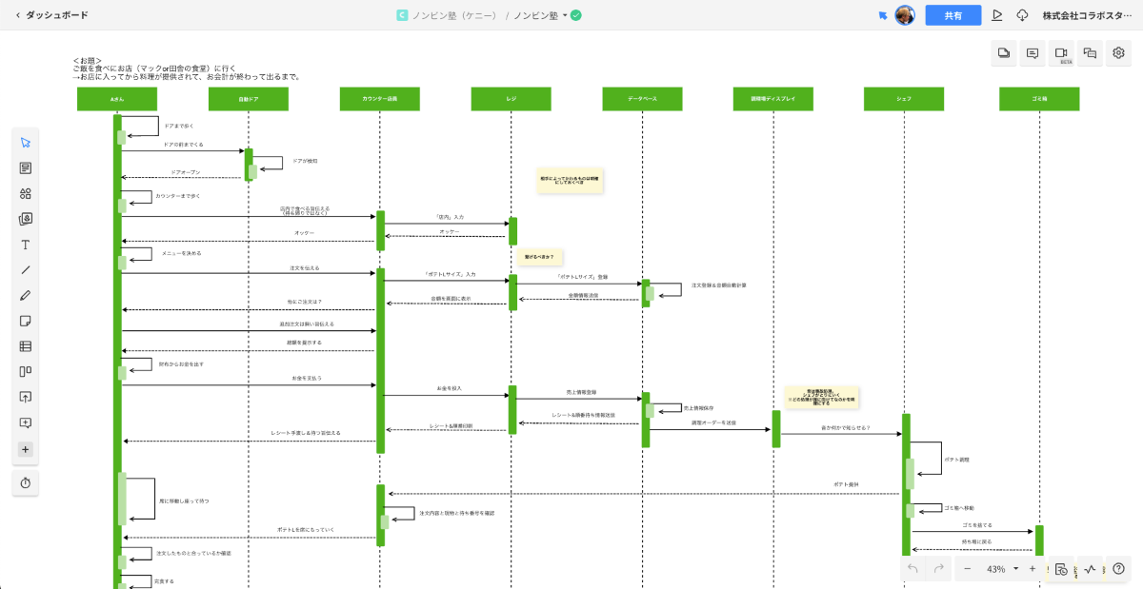This screenshot has width=1143, height=589.
Task: Zoom out with the minus button
Action: [x=968, y=569]
